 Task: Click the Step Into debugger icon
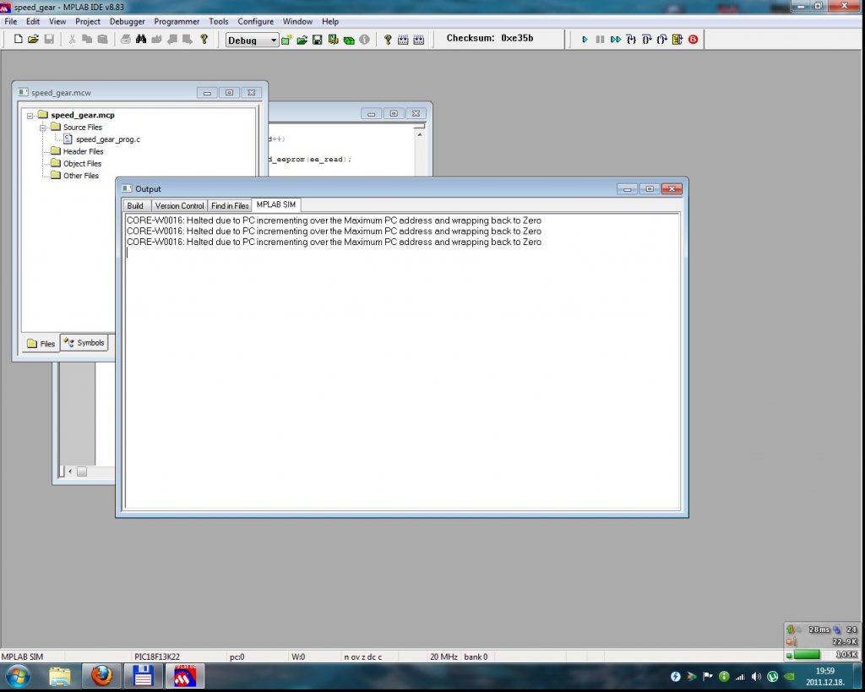631,39
